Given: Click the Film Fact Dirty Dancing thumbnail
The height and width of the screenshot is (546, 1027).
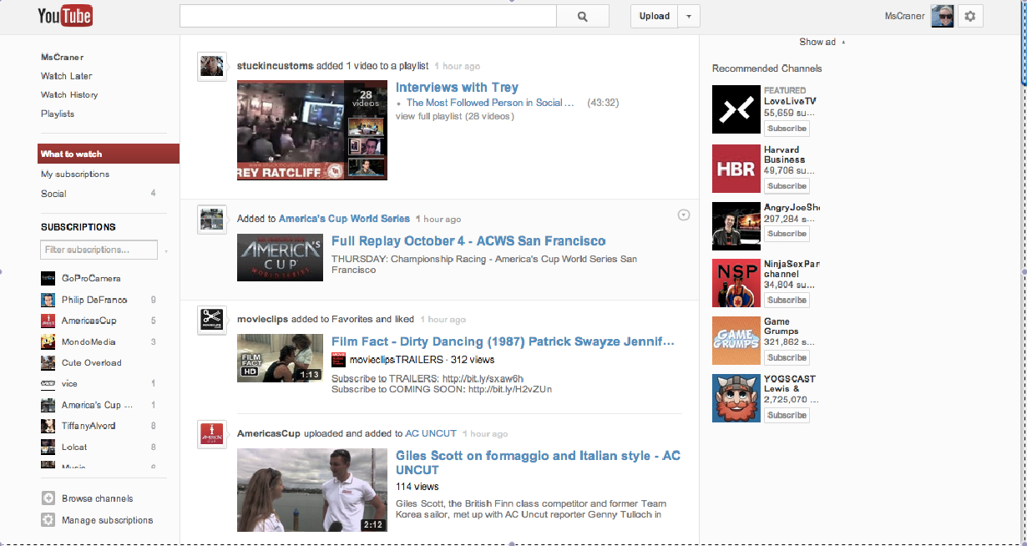Looking at the screenshot, I should pos(280,358).
